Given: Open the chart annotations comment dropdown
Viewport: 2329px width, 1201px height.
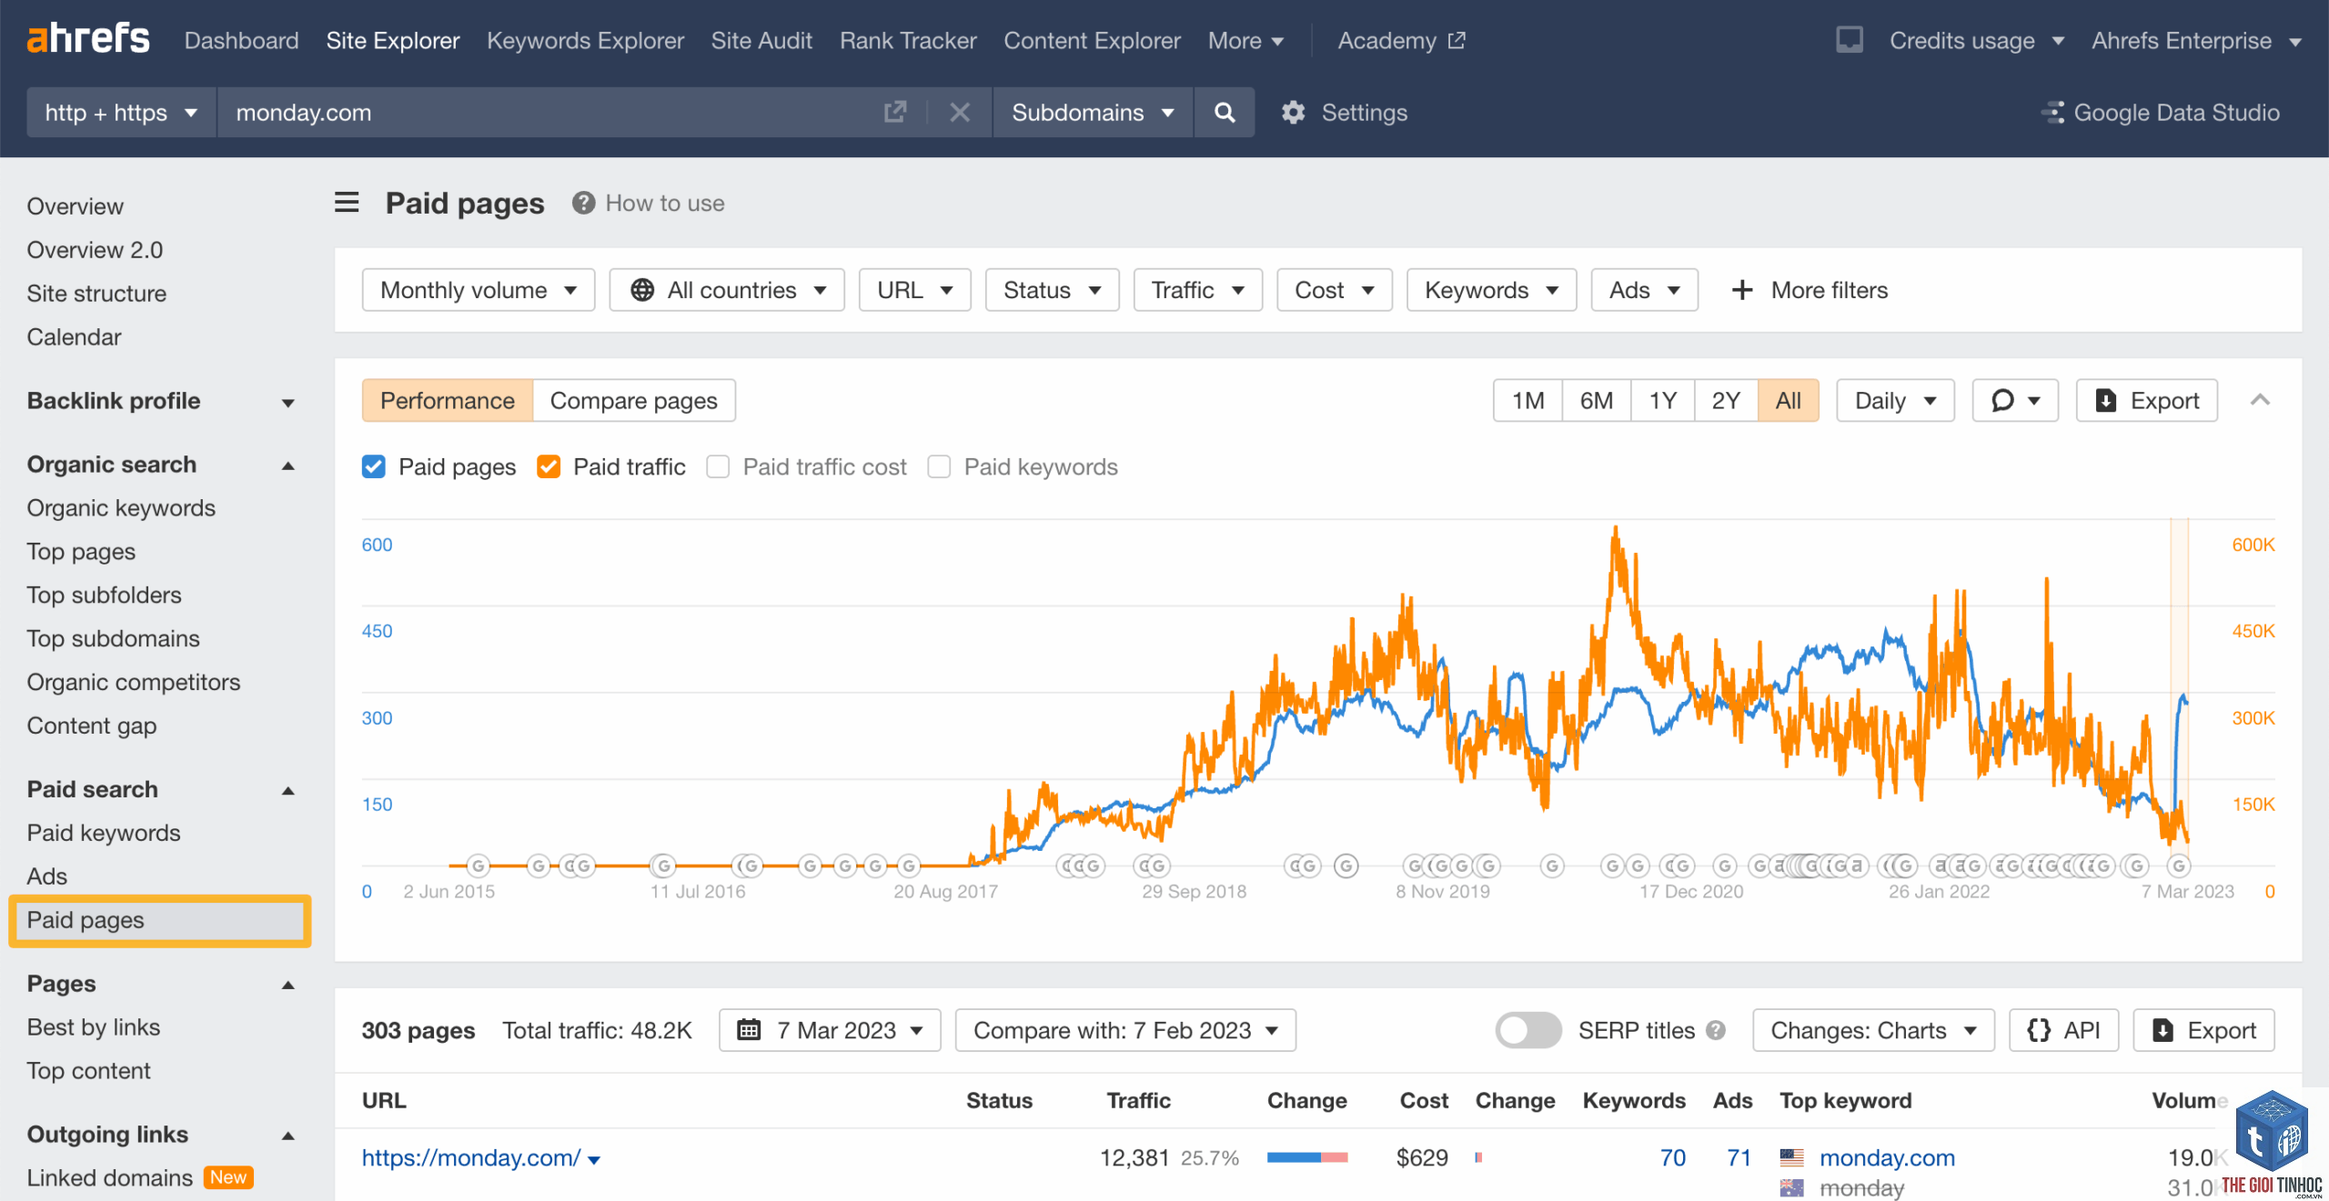Looking at the screenshot, I should tap(2014, 400).
